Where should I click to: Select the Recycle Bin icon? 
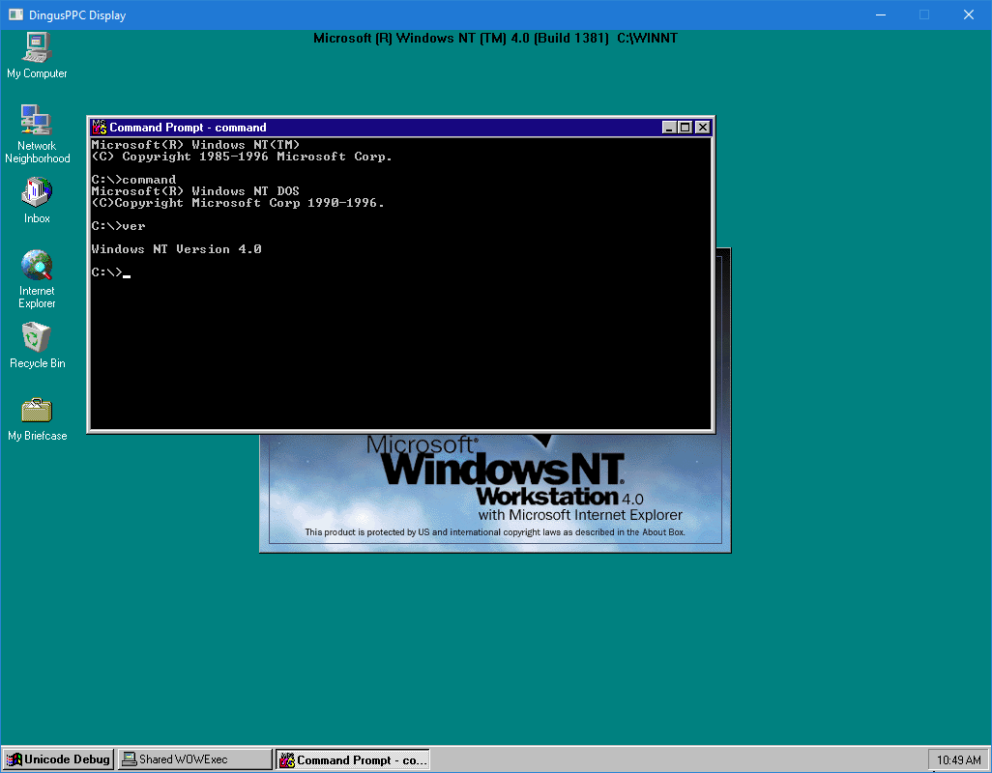37,345
